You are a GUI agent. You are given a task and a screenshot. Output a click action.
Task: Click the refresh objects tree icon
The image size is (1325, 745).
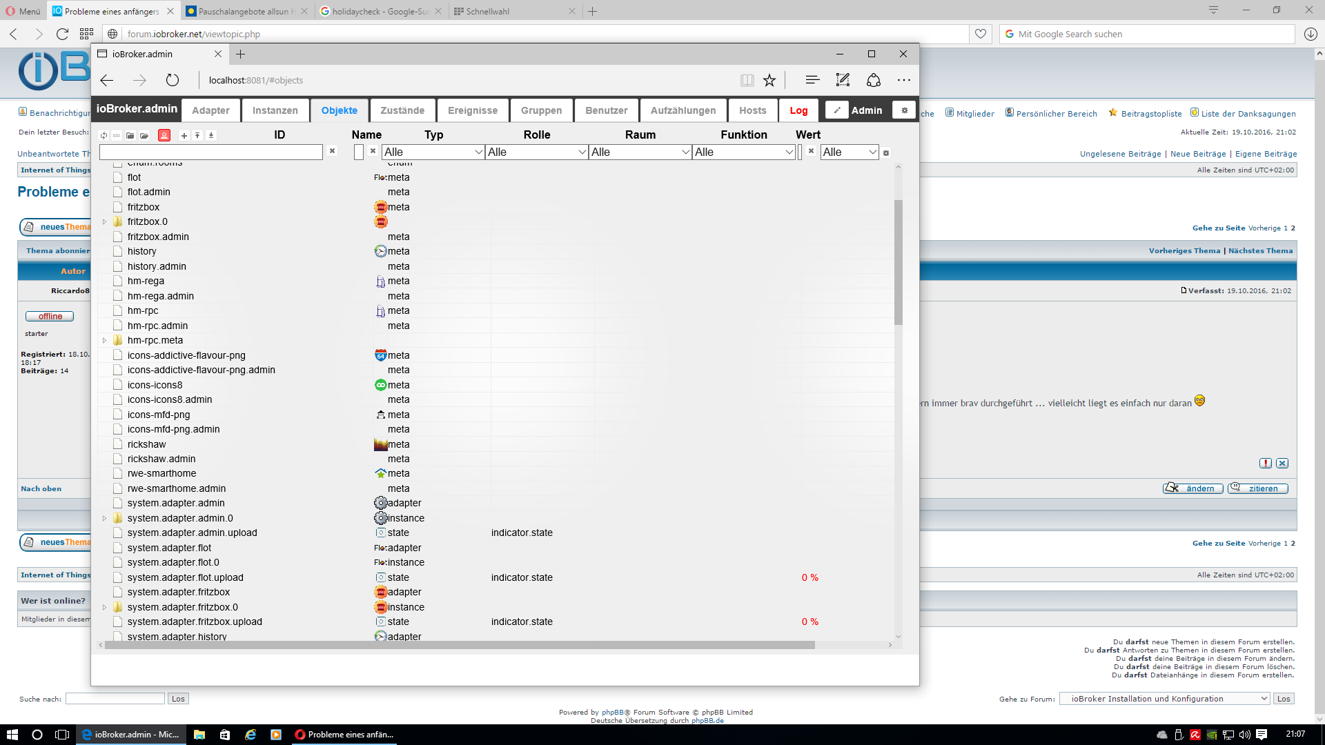pyautogui.click(x=104, y=136)
